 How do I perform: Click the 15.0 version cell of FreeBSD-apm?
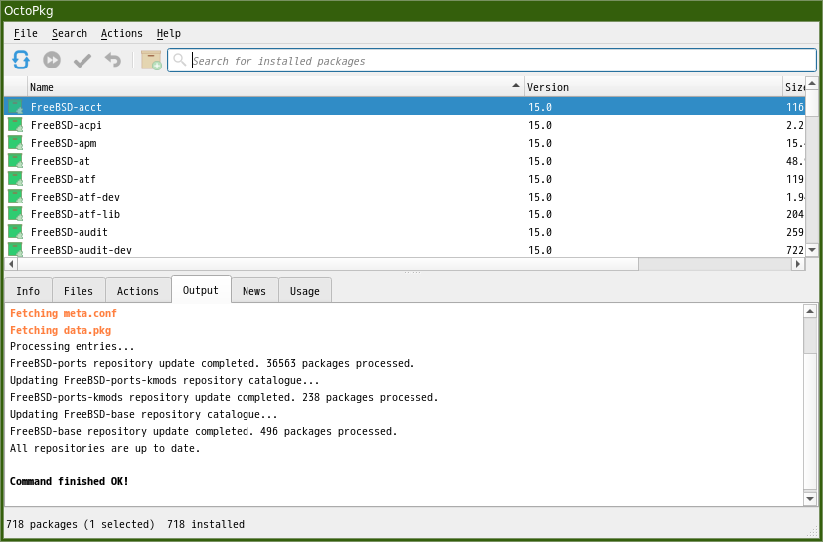540,143
